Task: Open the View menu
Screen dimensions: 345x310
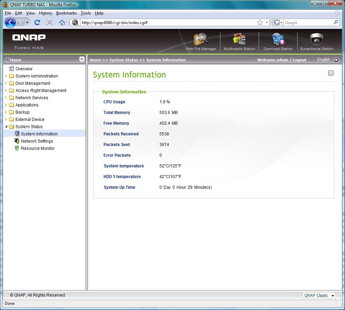Action: (x=30, y=13)
